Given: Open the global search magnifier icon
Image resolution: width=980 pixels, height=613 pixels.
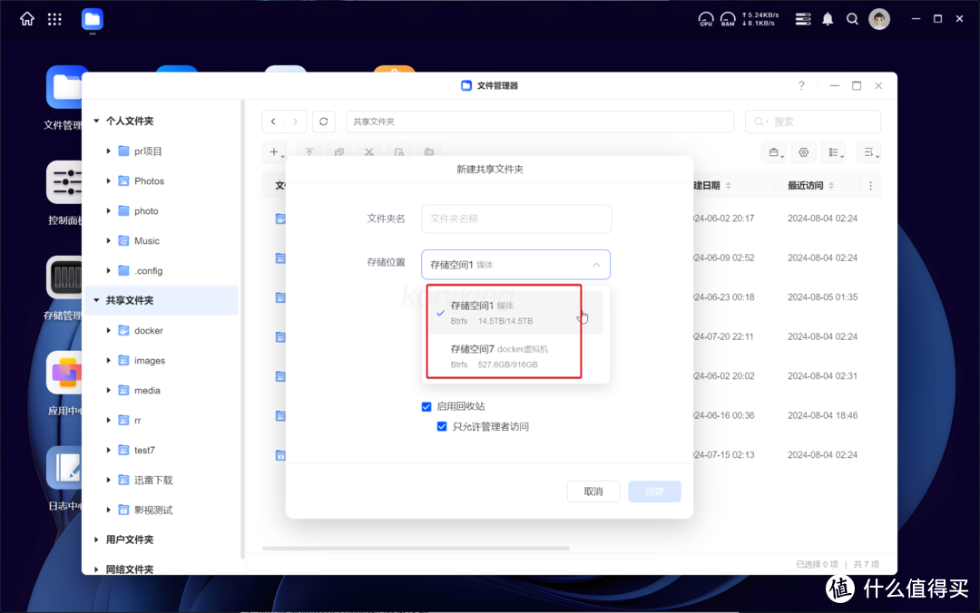Looking at the screenshot, I should pyautogui.click(x=852, y=18).
